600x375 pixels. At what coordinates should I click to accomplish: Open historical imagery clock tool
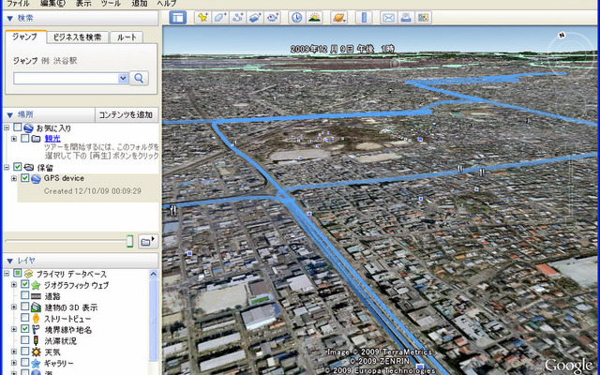(297, 18)
